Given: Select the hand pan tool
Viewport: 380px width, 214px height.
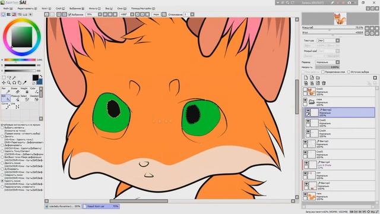Looking at the screenshot, I should (20, 83).
